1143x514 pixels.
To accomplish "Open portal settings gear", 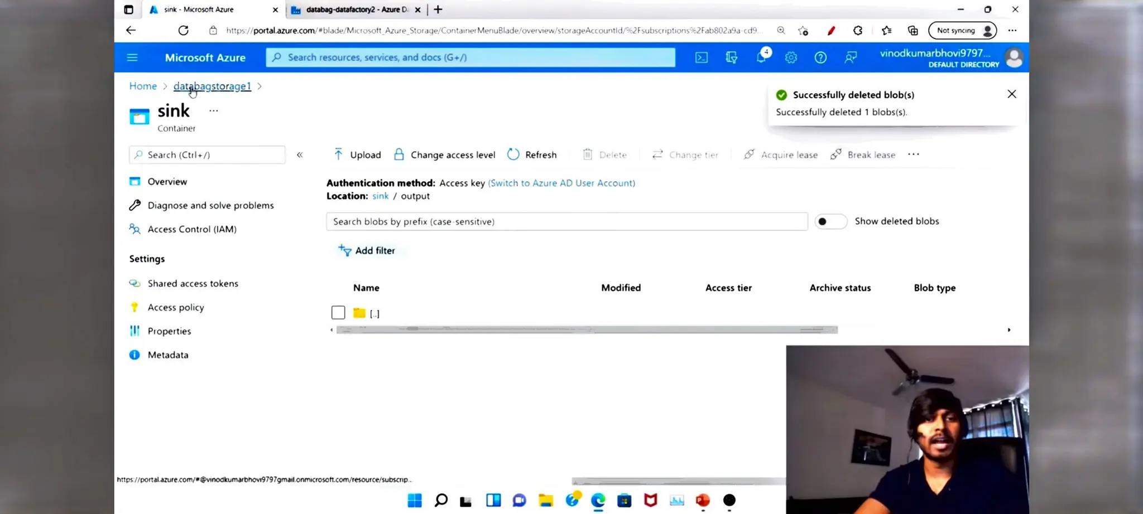I will [x=791, y=57].
